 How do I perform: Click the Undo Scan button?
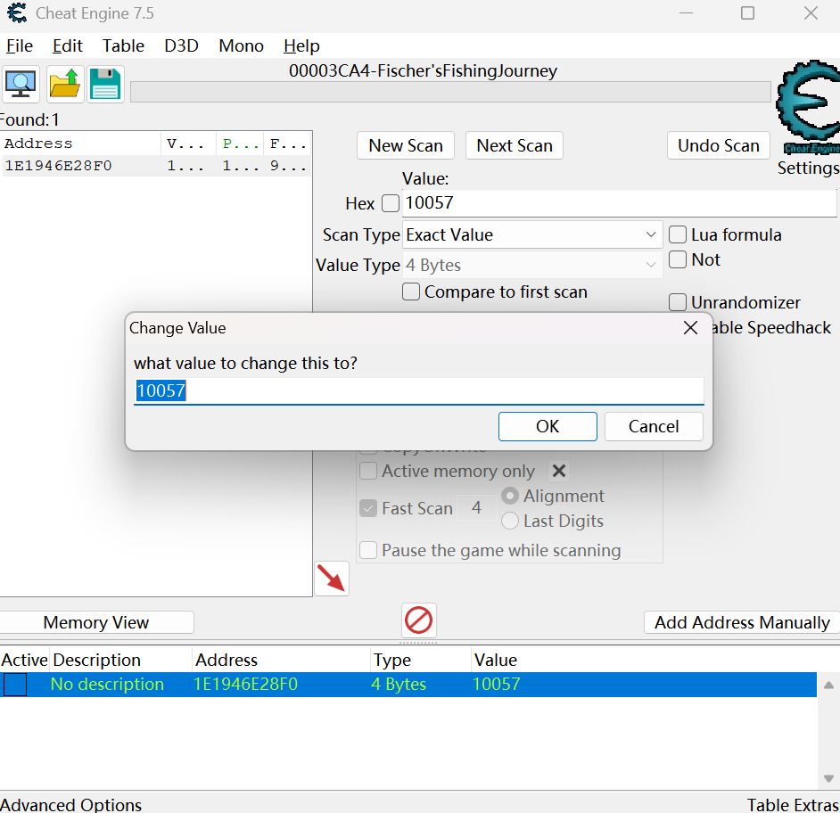point(719,145)
